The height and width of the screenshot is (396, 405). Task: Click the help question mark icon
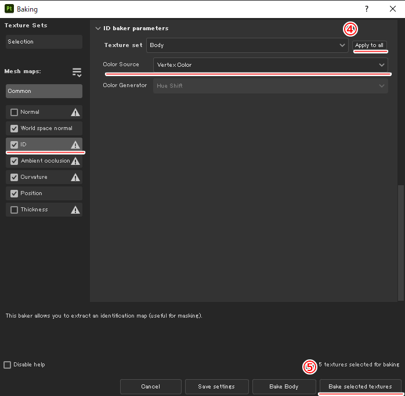[366, 9]
